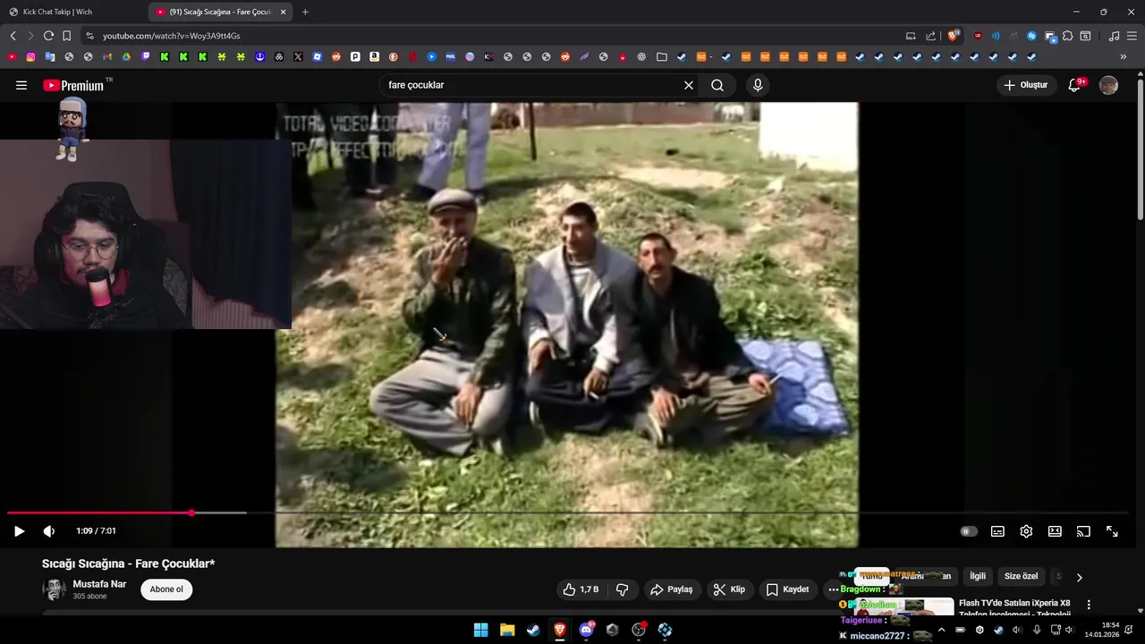Open options for Flash TV video suggestion

[1089, 606]
